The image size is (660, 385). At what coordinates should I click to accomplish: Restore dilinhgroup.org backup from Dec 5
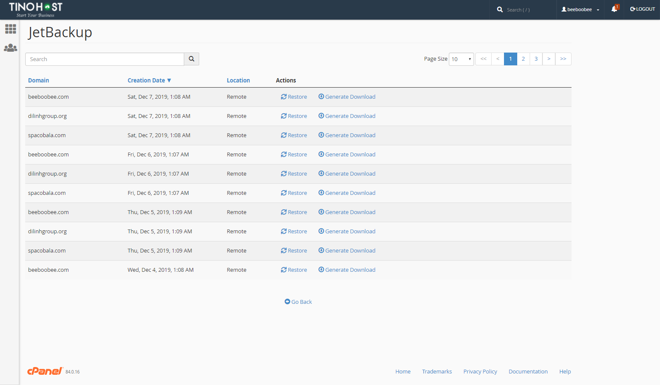tap(294, 232)
